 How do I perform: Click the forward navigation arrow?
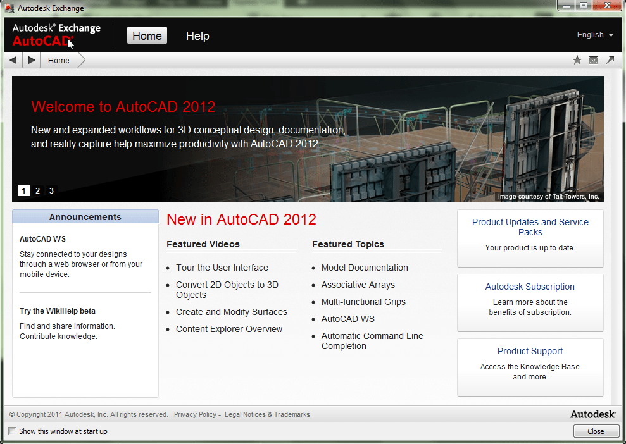31,59
